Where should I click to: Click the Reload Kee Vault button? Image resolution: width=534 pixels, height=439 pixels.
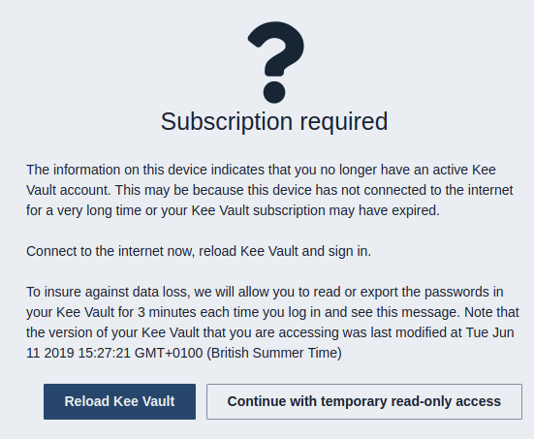[x=119, y=401]
